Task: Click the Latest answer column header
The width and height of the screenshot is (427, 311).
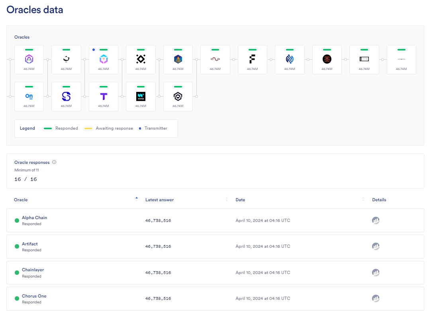Action: tap(160, 200)
